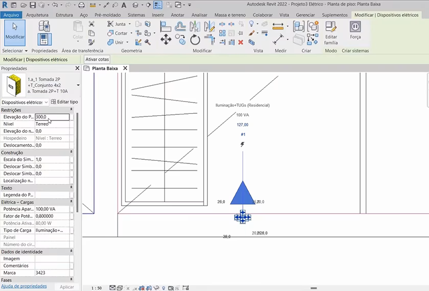Screen dimensions: 429x291
Task: Click the Cortar geometry tool
Action: pyautogui.click(x=117, y=33)
